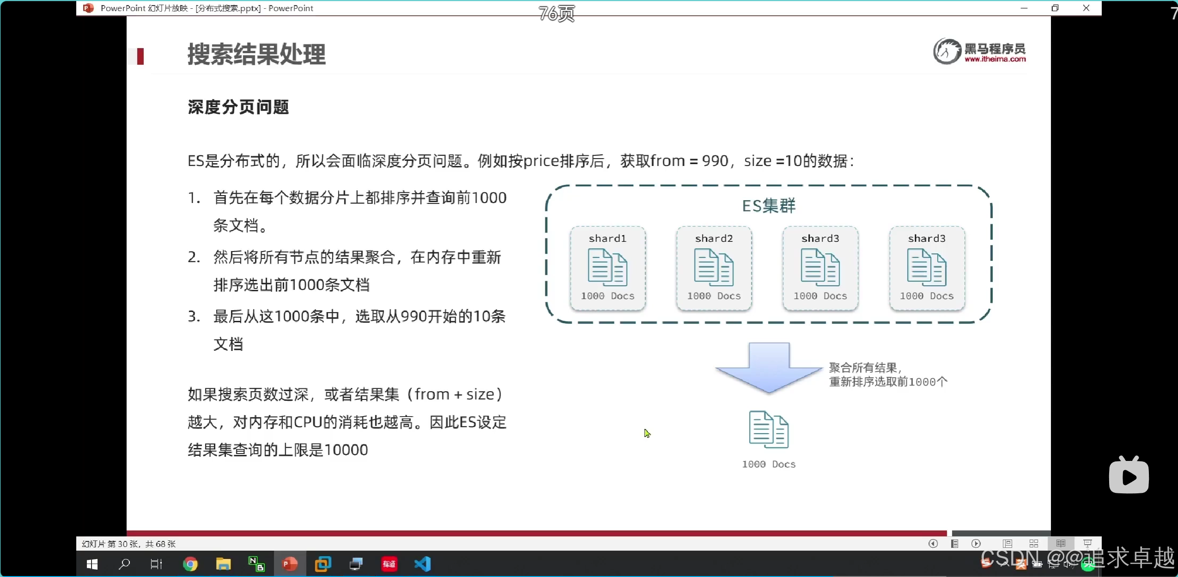The width and height of the screenshot is (1178, 577).
Task: Open Task View from taskbar
Action: click(x=156, y=564)
